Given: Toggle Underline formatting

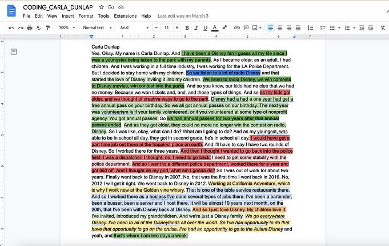Looking at the screenshot, I should (205, 28).
